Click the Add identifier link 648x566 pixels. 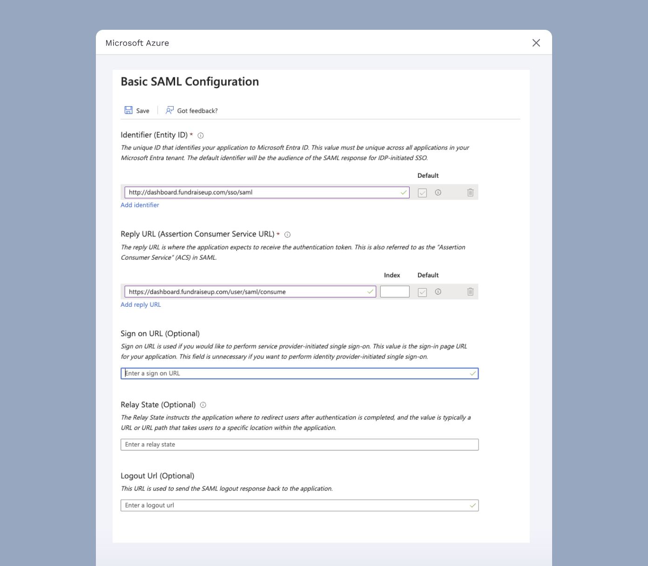pos(140,205)
